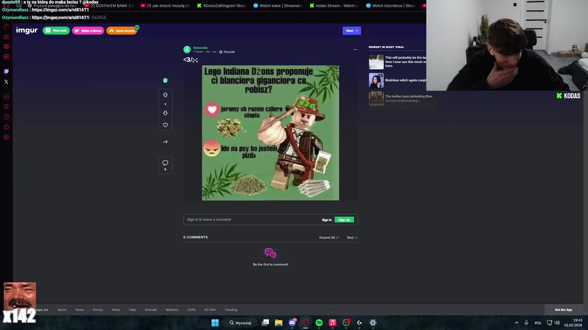Share the post via arrow icon
588x330 pixels.
(165, 142)
